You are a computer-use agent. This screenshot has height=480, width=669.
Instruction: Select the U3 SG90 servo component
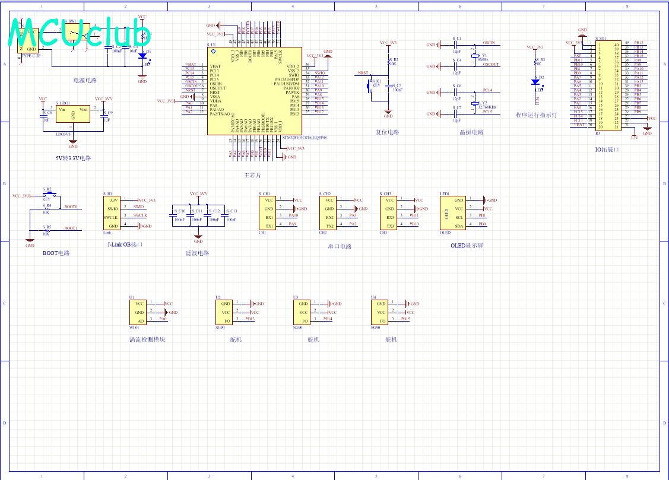click(302, 313)
